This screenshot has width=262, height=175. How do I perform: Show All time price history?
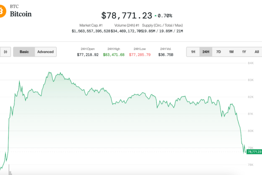coord(256,52)
